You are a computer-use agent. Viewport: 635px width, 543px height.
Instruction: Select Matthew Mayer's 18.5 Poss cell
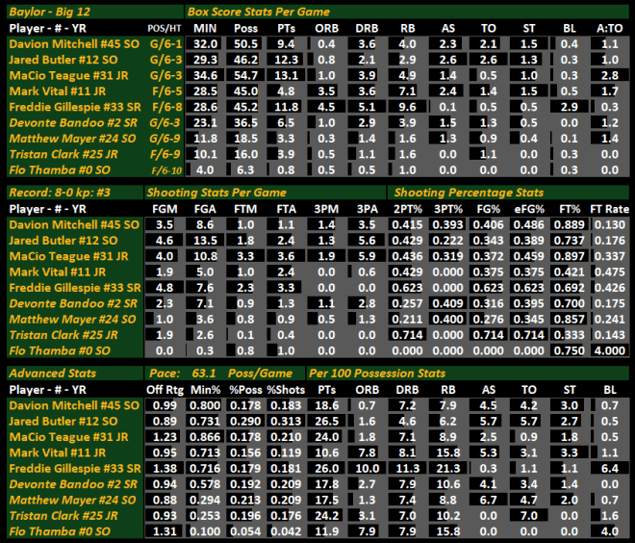[x=245, y=139]
